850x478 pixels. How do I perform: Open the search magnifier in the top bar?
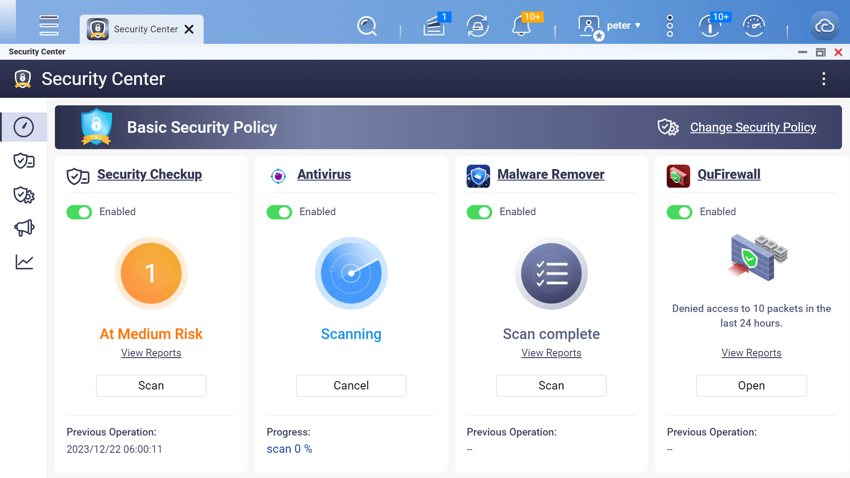point(367,26)
